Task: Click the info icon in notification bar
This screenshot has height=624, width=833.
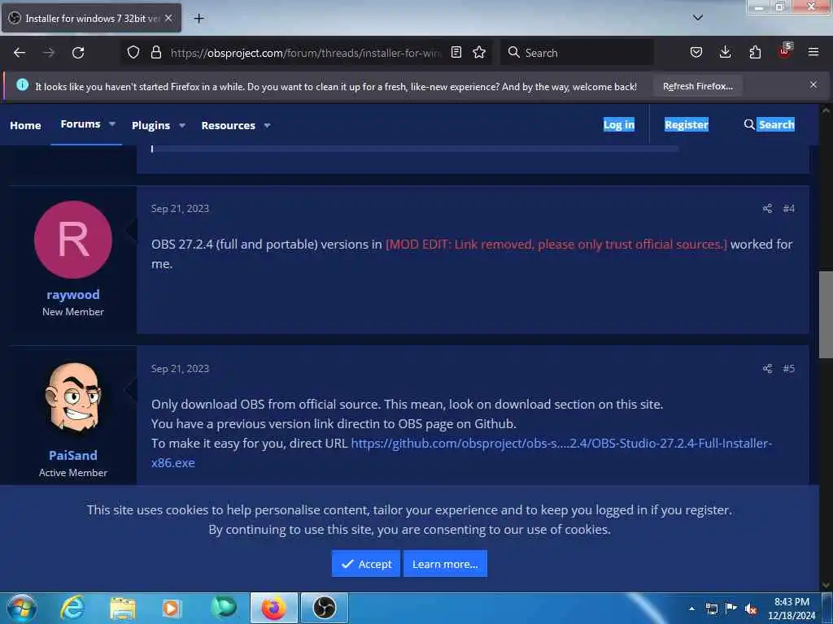Action: coord(22,84)
